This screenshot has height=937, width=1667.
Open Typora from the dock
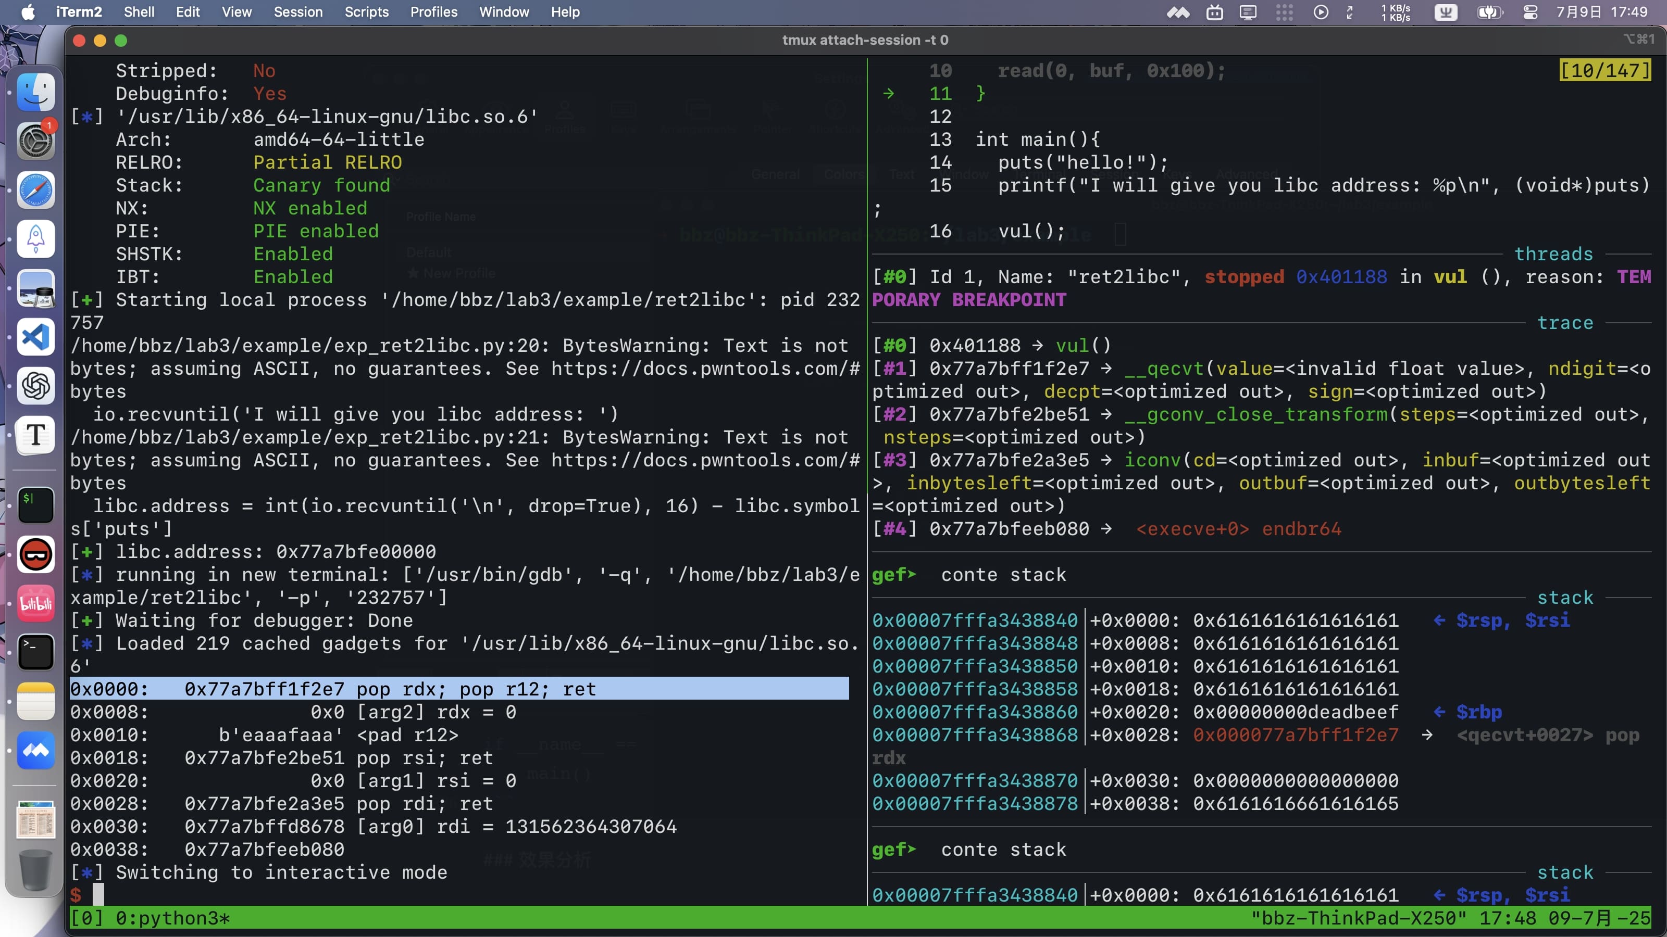tap(35, 435)
